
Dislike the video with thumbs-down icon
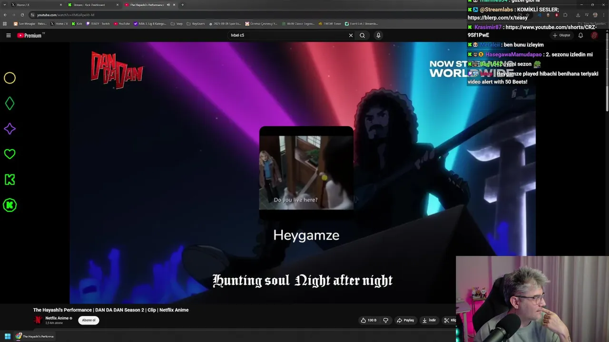[386, 320]
